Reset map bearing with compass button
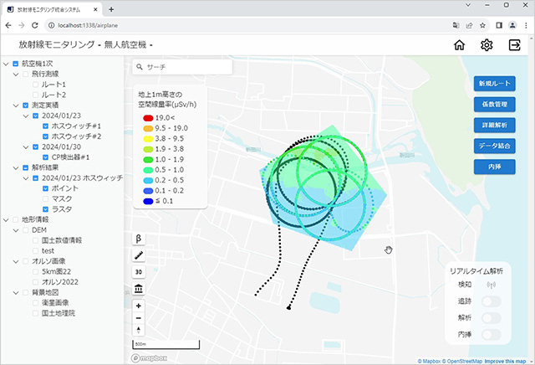Image resolution: width=535 pixels, height=365 pixels. click(138, 330)
